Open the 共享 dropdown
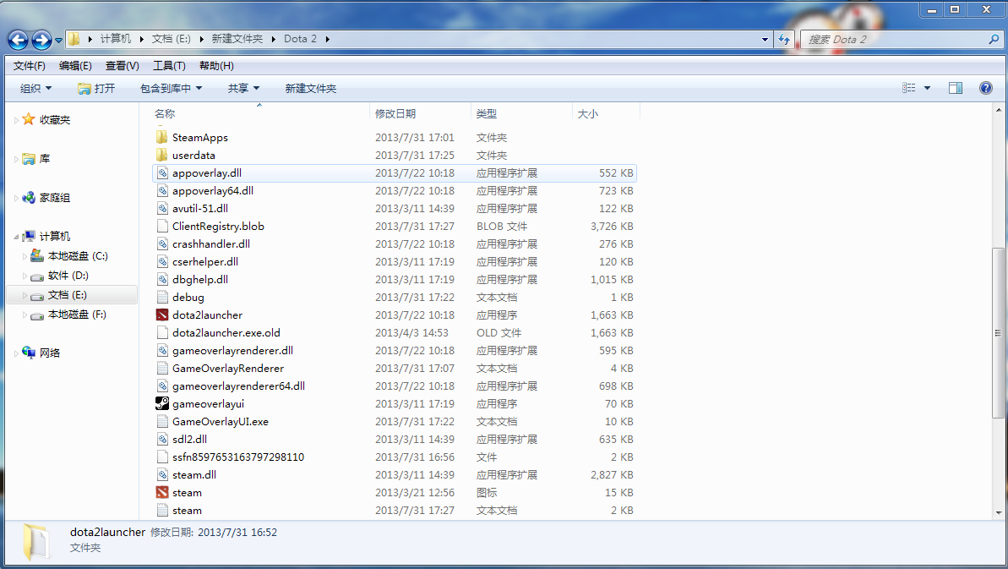Viewport: 1008px width, 569px height. click(243, 88)
